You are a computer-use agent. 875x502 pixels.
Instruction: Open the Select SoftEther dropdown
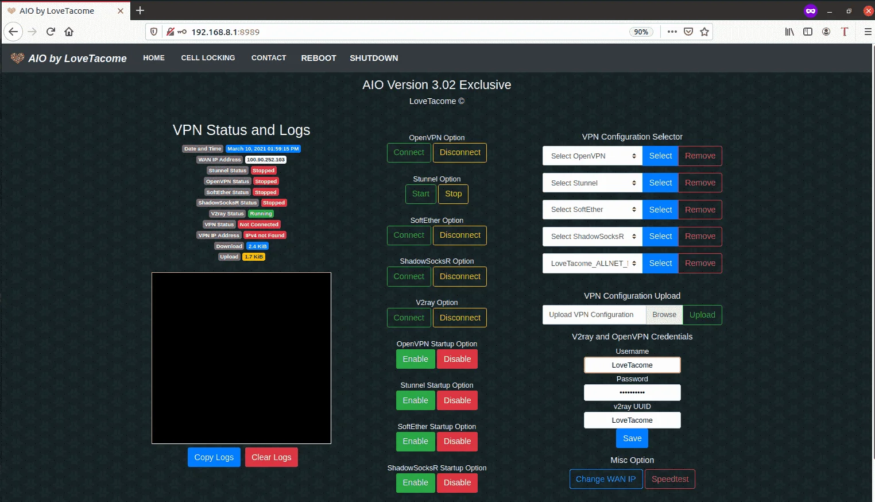coord(592,210)
